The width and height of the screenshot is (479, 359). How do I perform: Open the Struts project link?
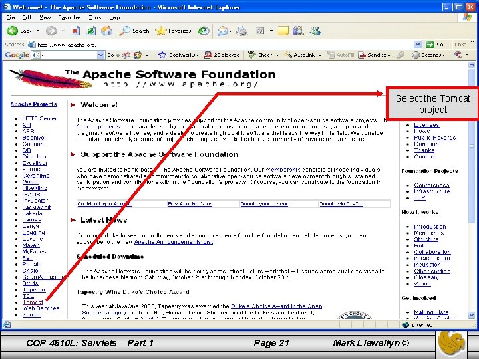tap(30, 283)
